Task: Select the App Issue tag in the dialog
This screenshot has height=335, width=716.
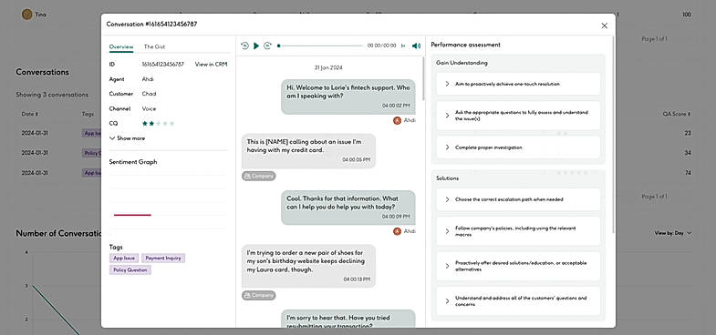Action: [124, 258]
